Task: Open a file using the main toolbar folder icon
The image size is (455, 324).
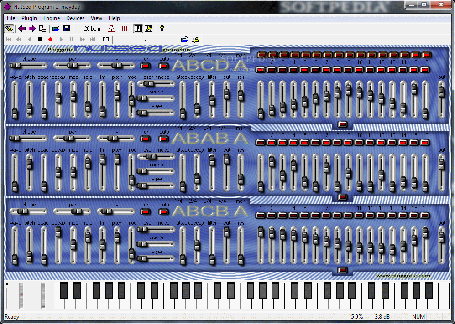Action: 56,28
